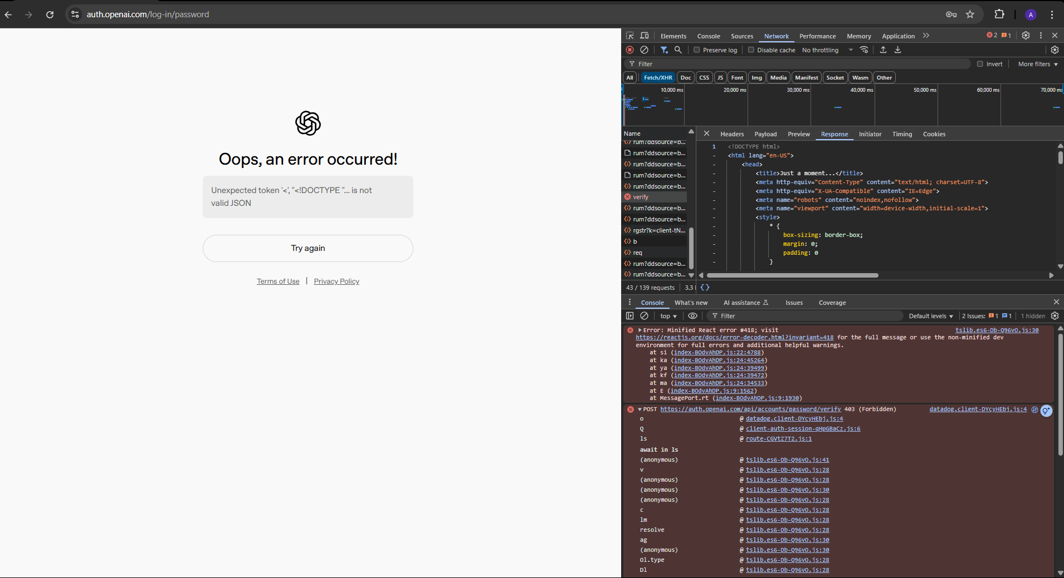
Task: Open the password/verify POST URL link
Action: point(750,409)
